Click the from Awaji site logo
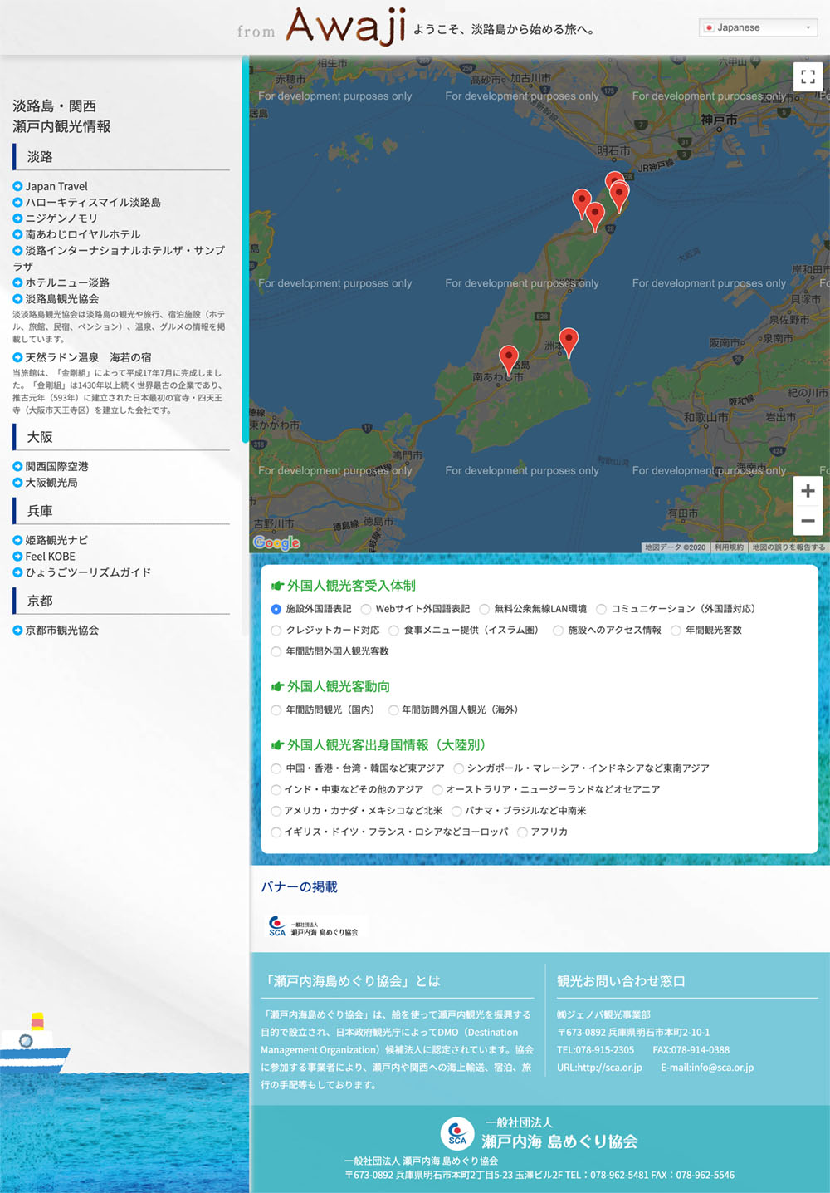Image resolution: width=830 pixels, height=1193 pixels. [322, 27]
